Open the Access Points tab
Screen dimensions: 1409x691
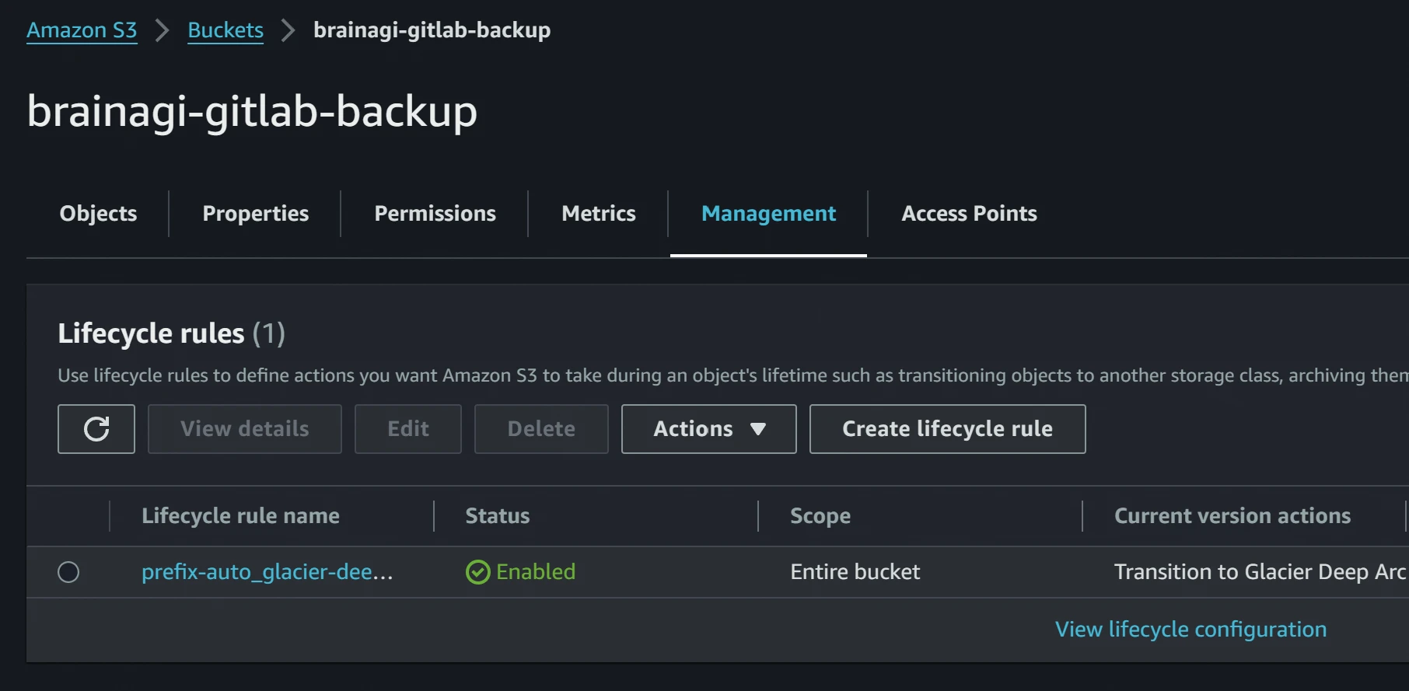(x=969, y=214)
